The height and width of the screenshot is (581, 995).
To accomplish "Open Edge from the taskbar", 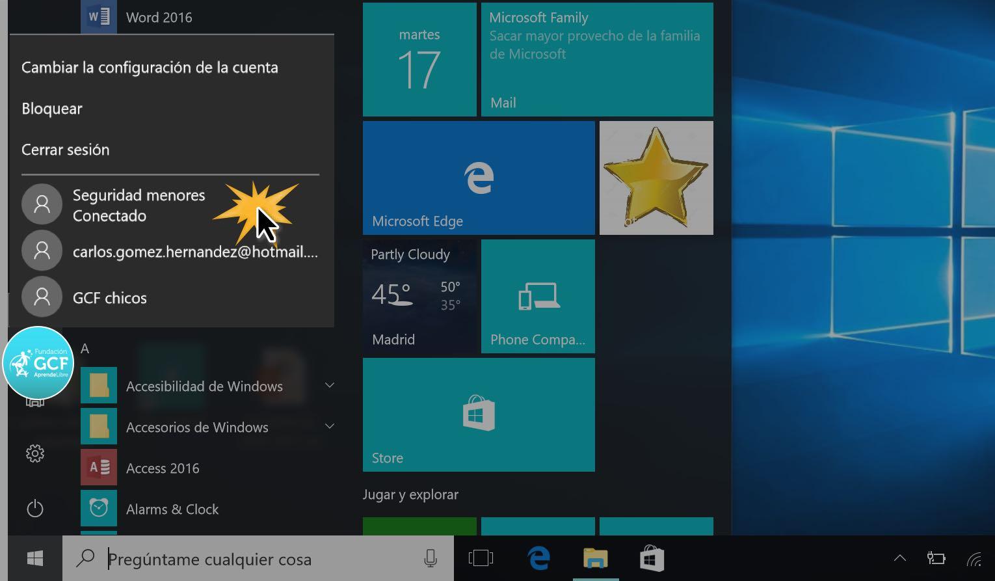I will 538,558.
